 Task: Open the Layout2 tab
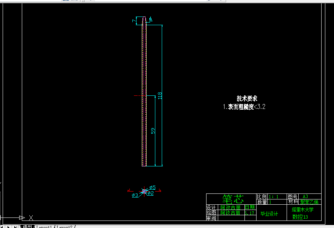65,226
